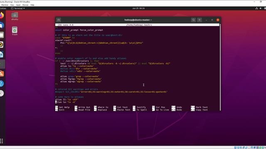
Task: Open the VirtualBox Help menu
Action: pos(32,5)
